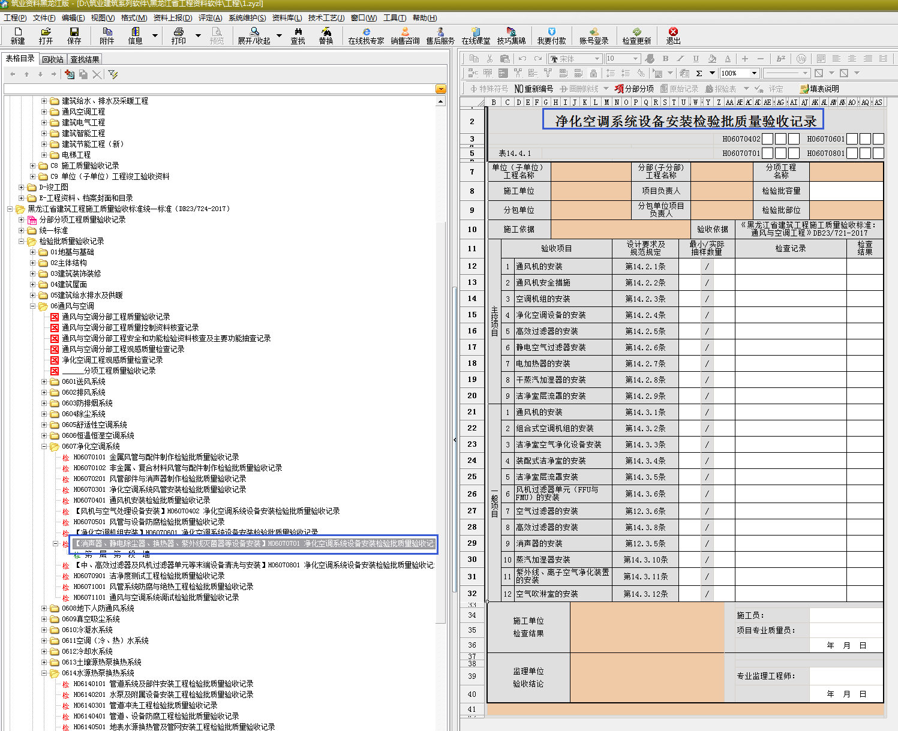Click the 打印 printer icon
This screenshot has height=731, width=898.
(x=178, y=35)
